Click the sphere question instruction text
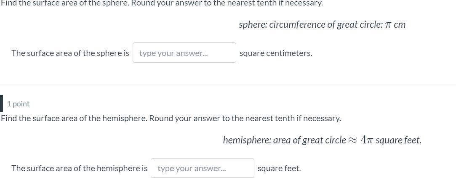The width and height of the screenshot is (456, 193). [162, 3]
